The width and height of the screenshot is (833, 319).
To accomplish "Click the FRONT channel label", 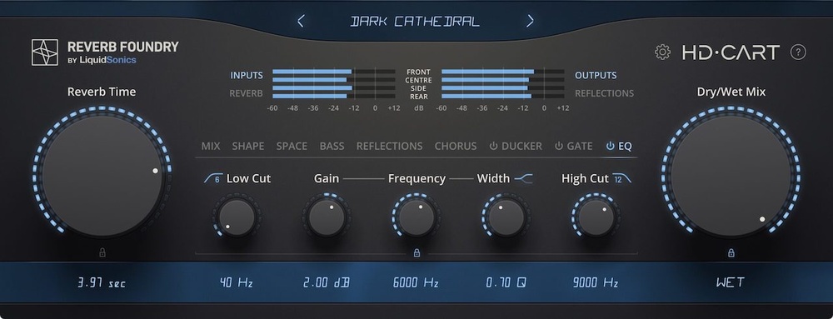I will 419,72.
